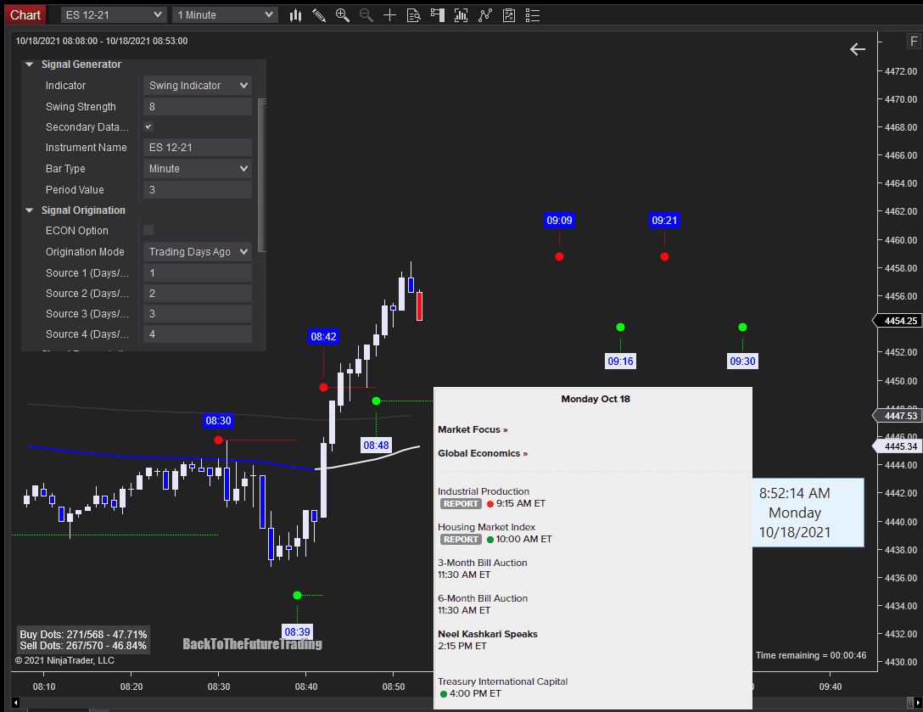Screen dimensions: 923x712
Task: Click the Source 3 days field
Action: [x=198, y=314]
